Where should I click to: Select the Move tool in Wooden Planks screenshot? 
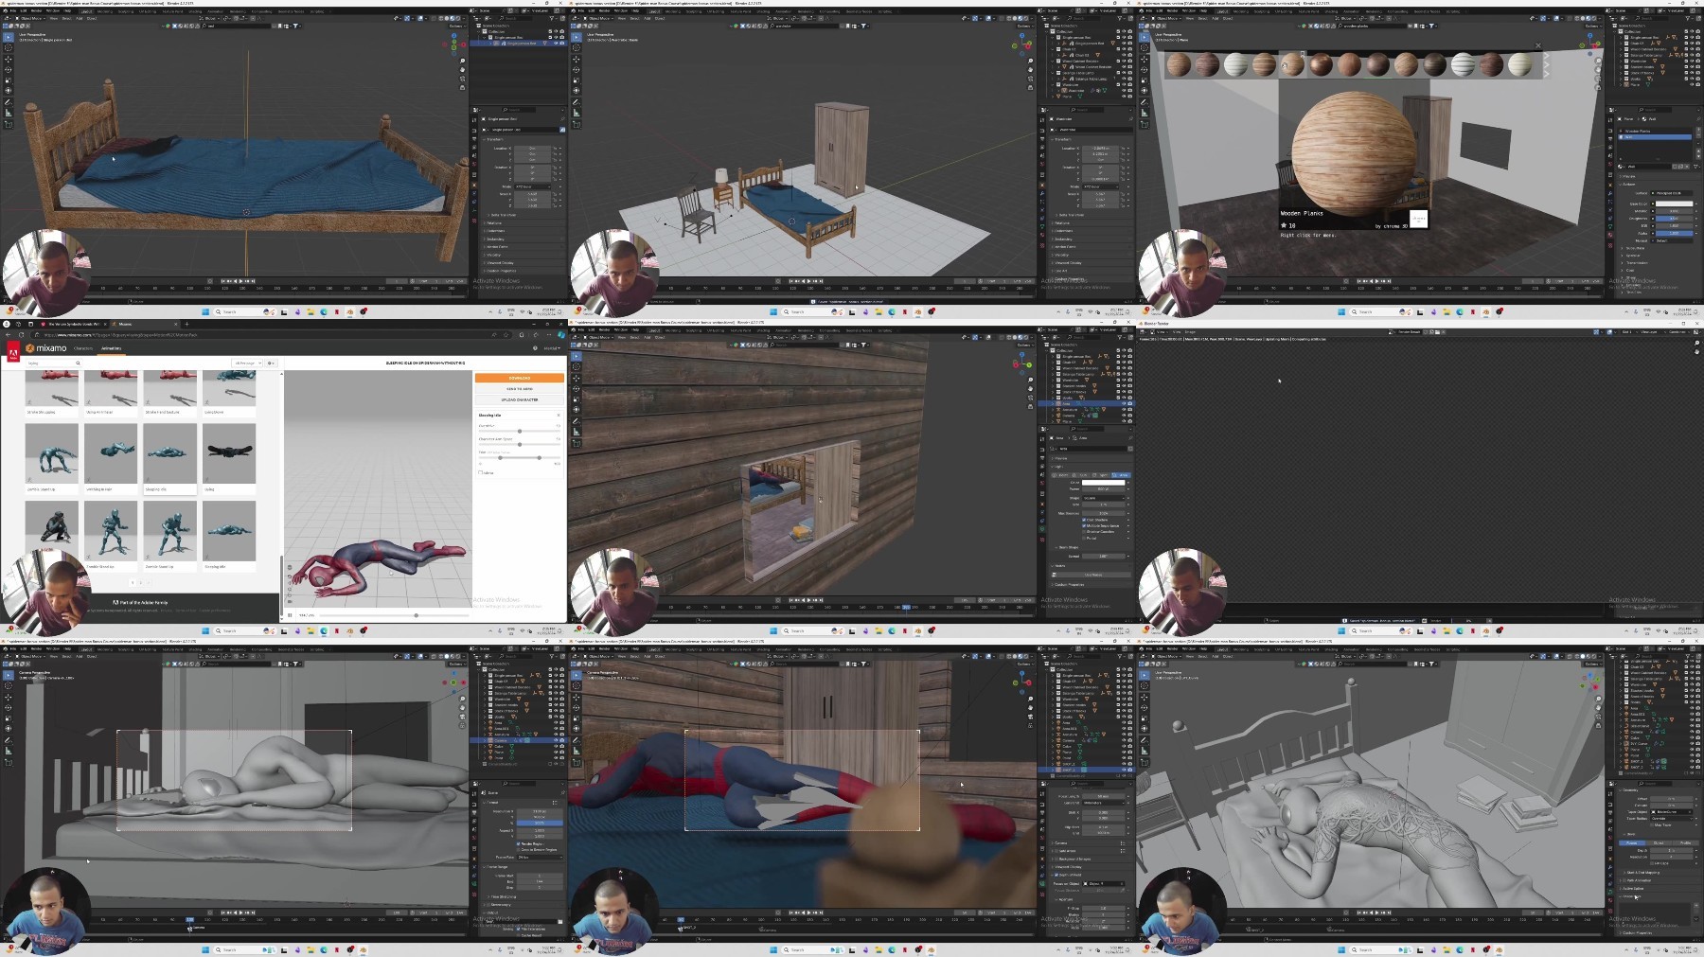point(1144,59)
